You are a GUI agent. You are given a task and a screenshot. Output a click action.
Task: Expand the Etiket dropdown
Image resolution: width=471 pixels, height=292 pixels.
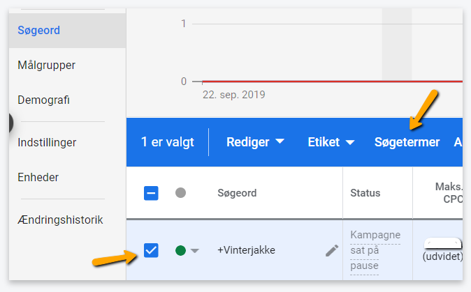331,142
